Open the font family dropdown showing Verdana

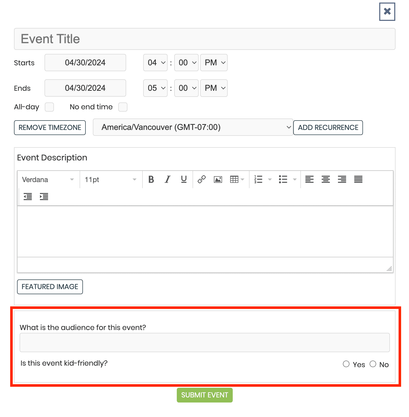(48, 180)
